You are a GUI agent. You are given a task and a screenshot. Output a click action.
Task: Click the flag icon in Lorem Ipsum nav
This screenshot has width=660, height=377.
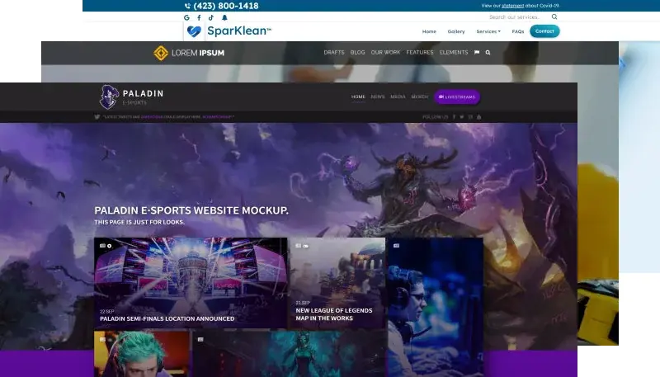tap(477, 53)
